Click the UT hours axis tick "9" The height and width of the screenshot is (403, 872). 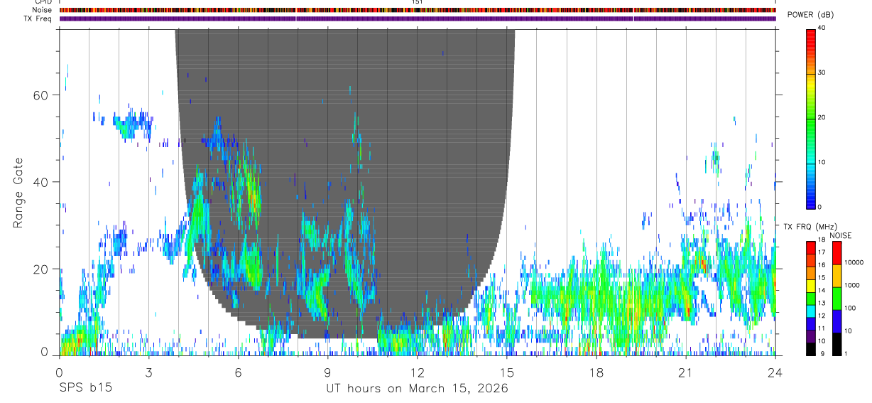click(x=327, y=372)
